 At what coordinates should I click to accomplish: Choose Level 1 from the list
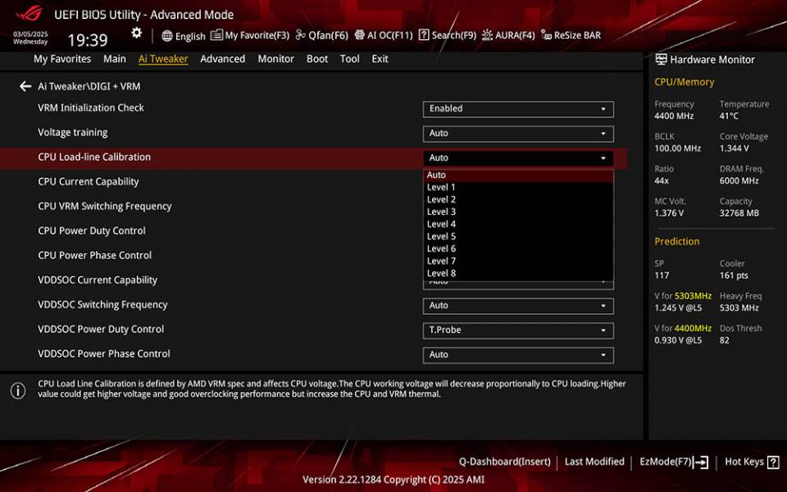tap(518, 187)
